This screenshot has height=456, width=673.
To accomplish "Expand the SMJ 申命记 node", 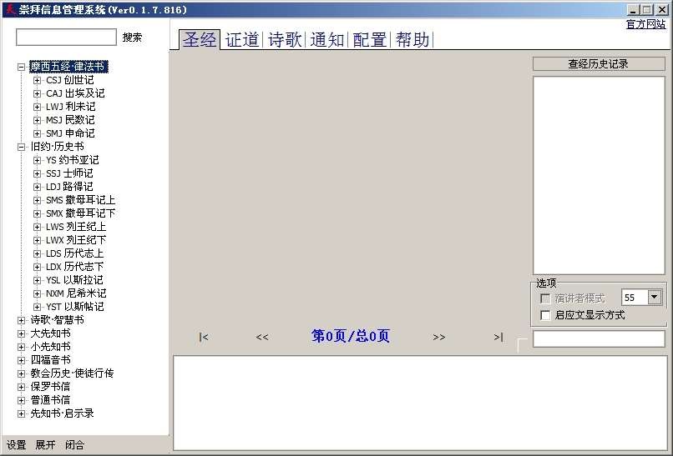I will coord(37,133).
